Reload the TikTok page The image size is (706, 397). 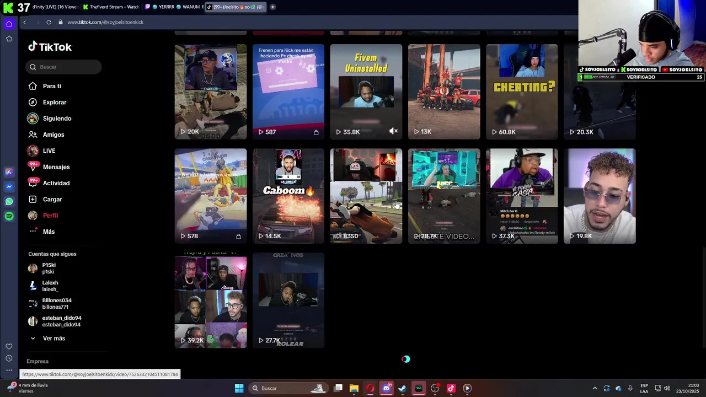coord(49,22)
